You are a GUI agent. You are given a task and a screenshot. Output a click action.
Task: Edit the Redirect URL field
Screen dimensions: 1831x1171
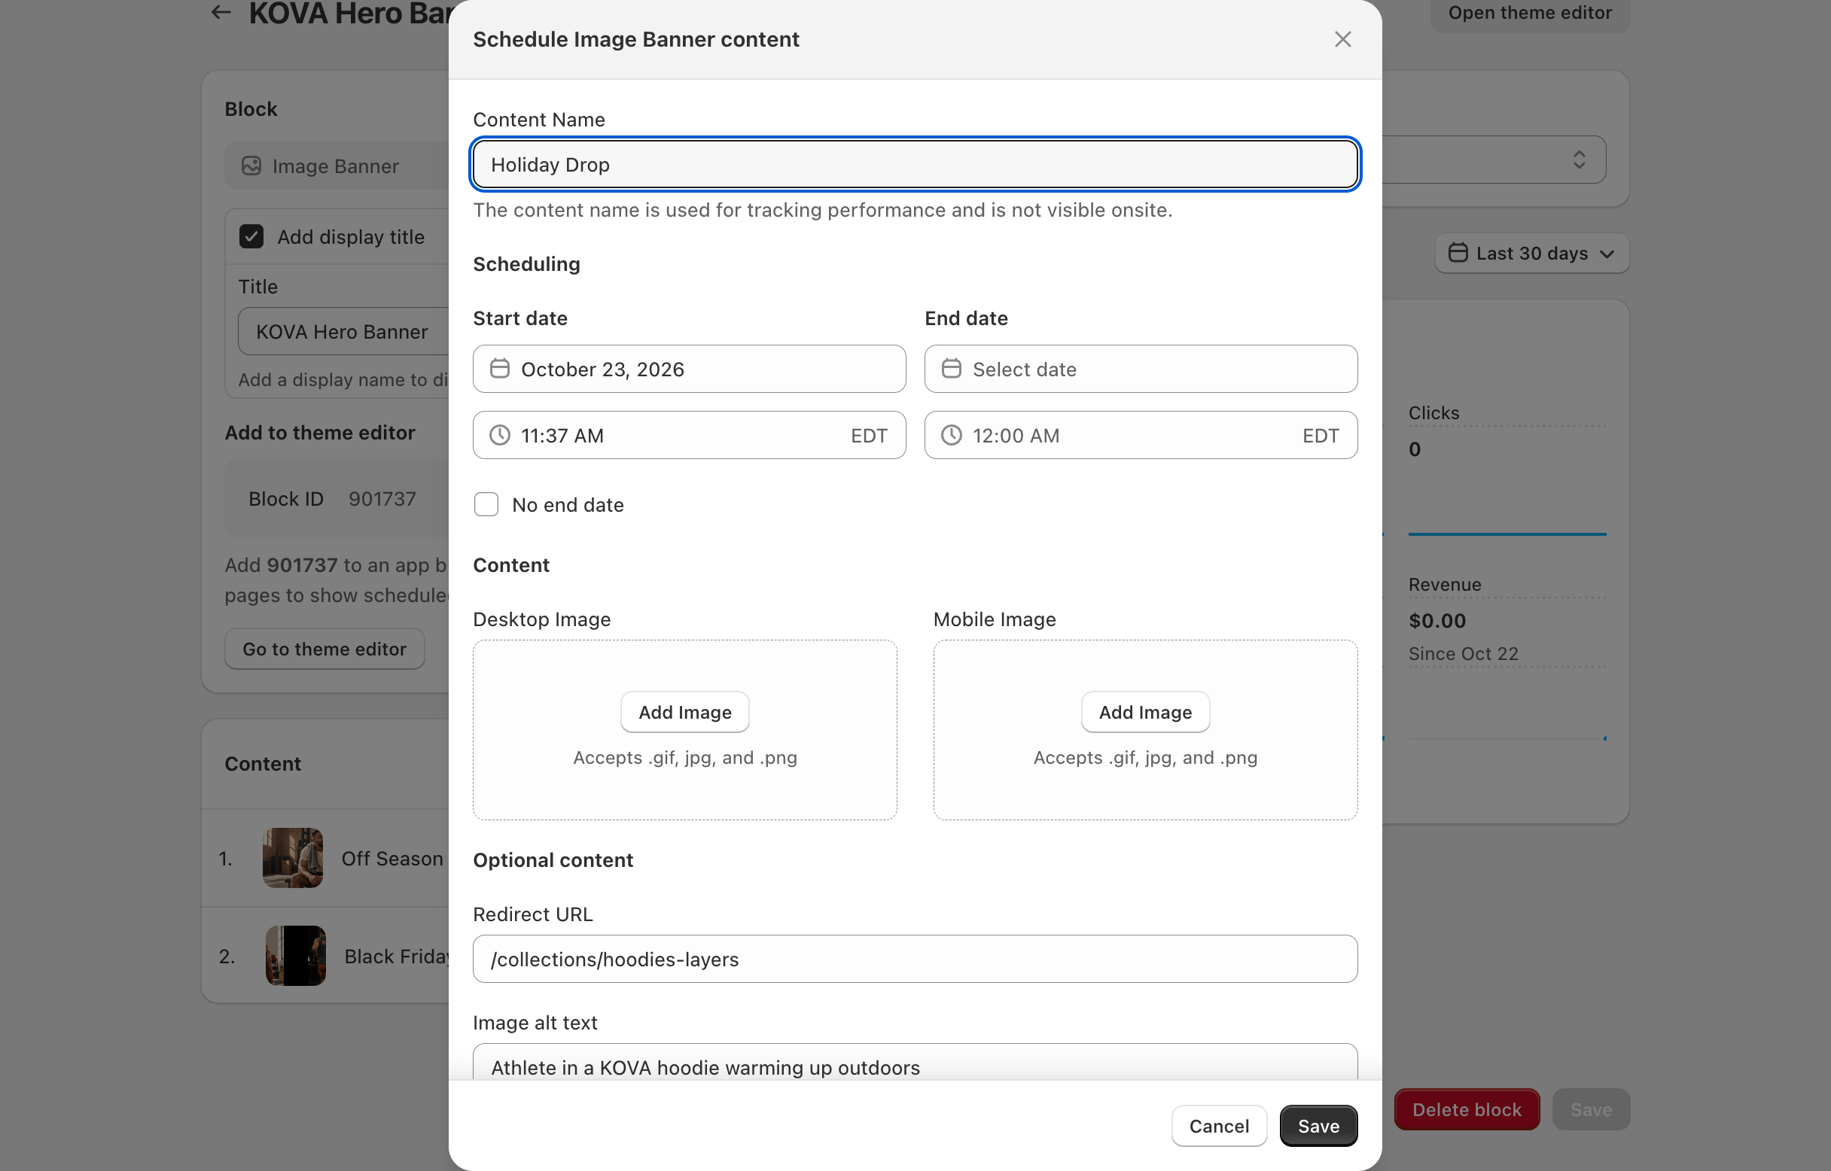[915, 959]
